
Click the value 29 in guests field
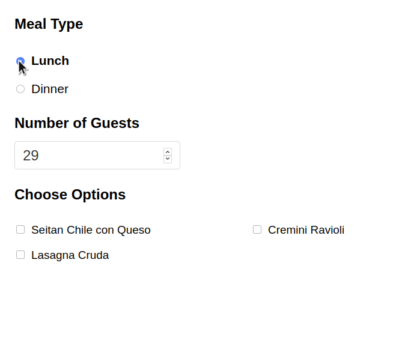31,155
